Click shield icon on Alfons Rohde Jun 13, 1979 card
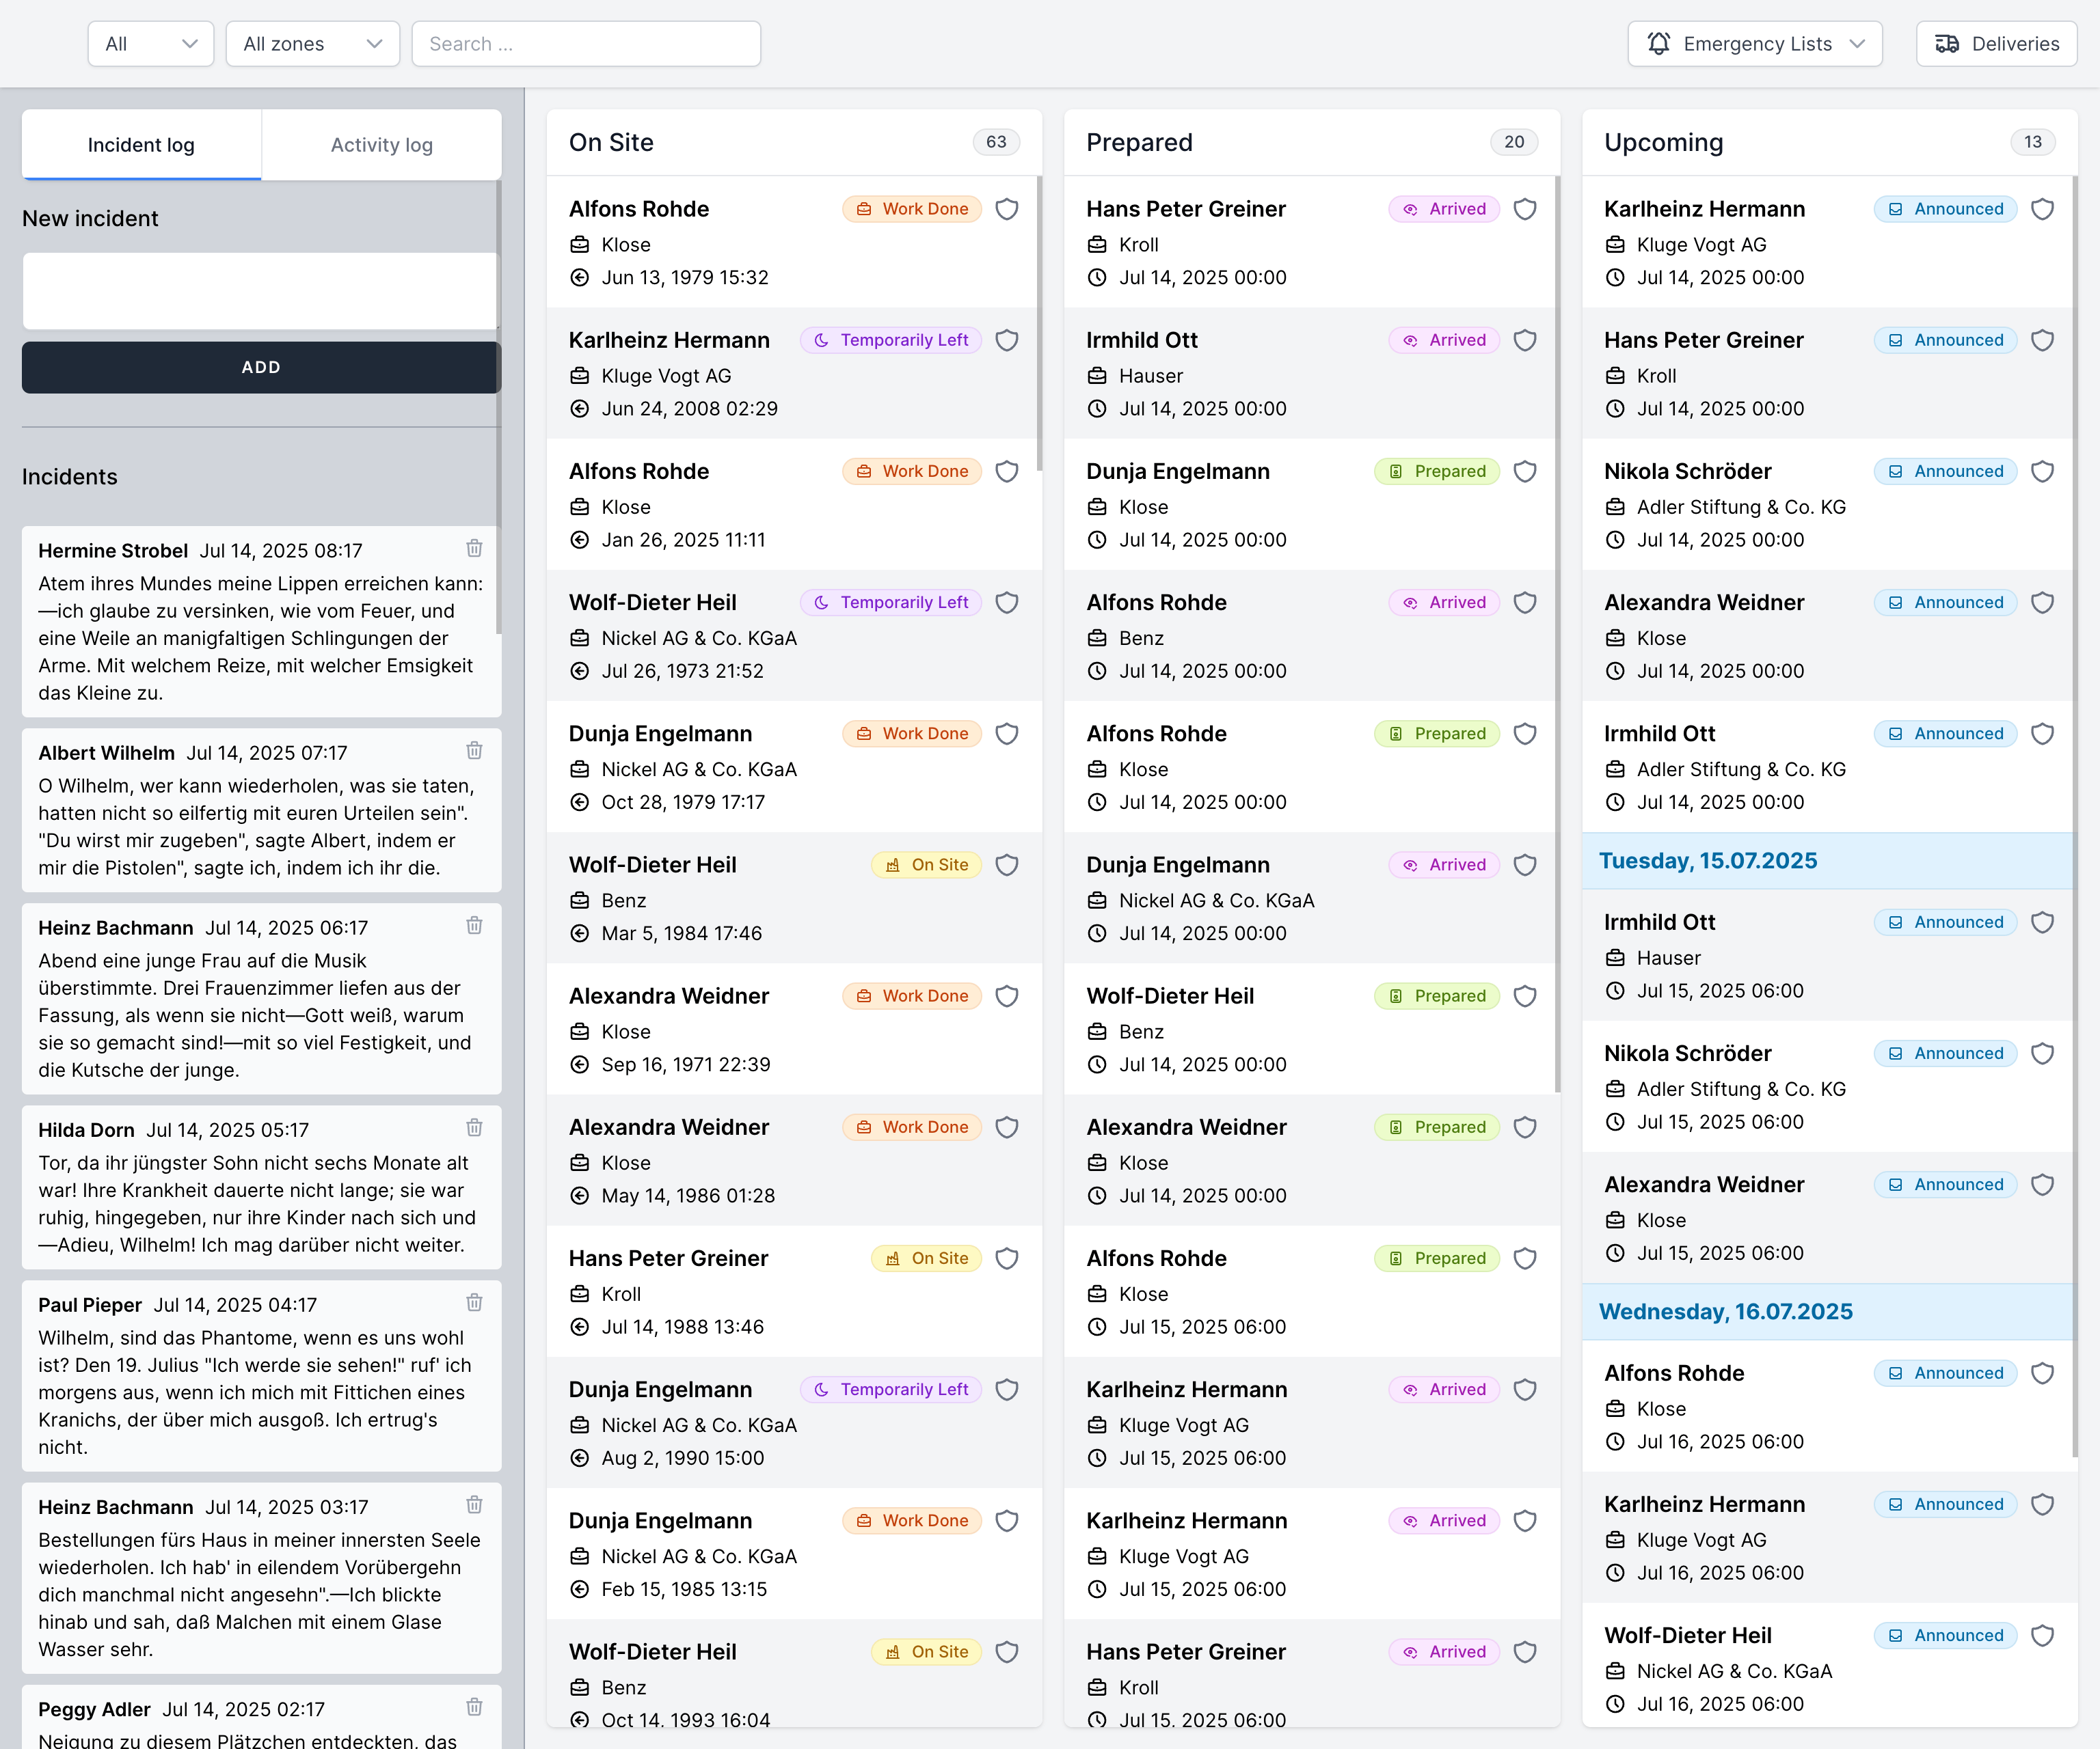The image size is (2100, 1749). [1007, 209]
